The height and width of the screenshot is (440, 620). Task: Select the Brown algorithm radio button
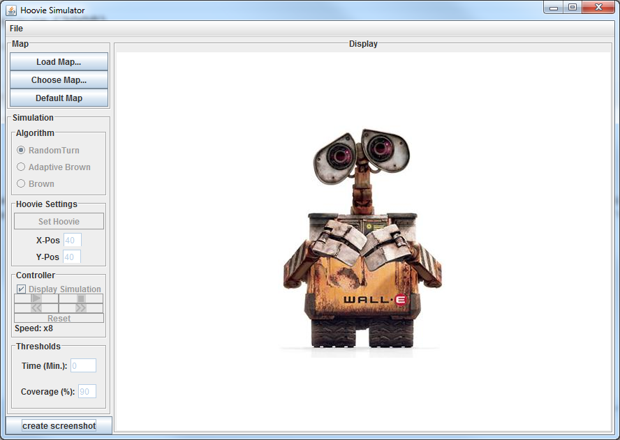pyautogui.click(x=21, y=183)
